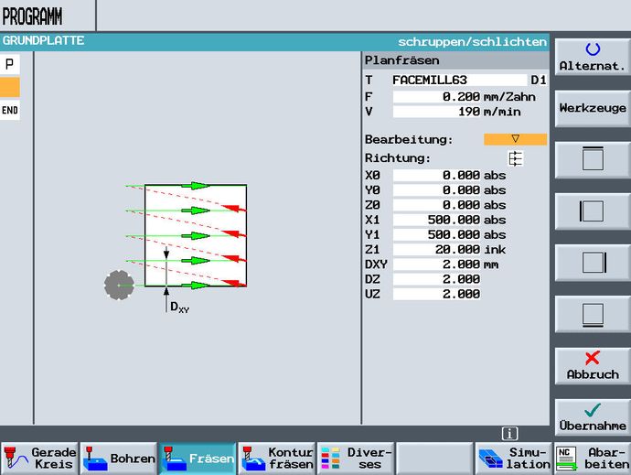Image resolution: width=631 pixels, height=475 pixels.
Task: Toggle the mm/Zahn feed unit
Action: [509, 97]
